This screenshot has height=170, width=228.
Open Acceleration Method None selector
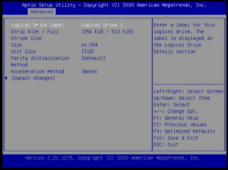[89, 71]
